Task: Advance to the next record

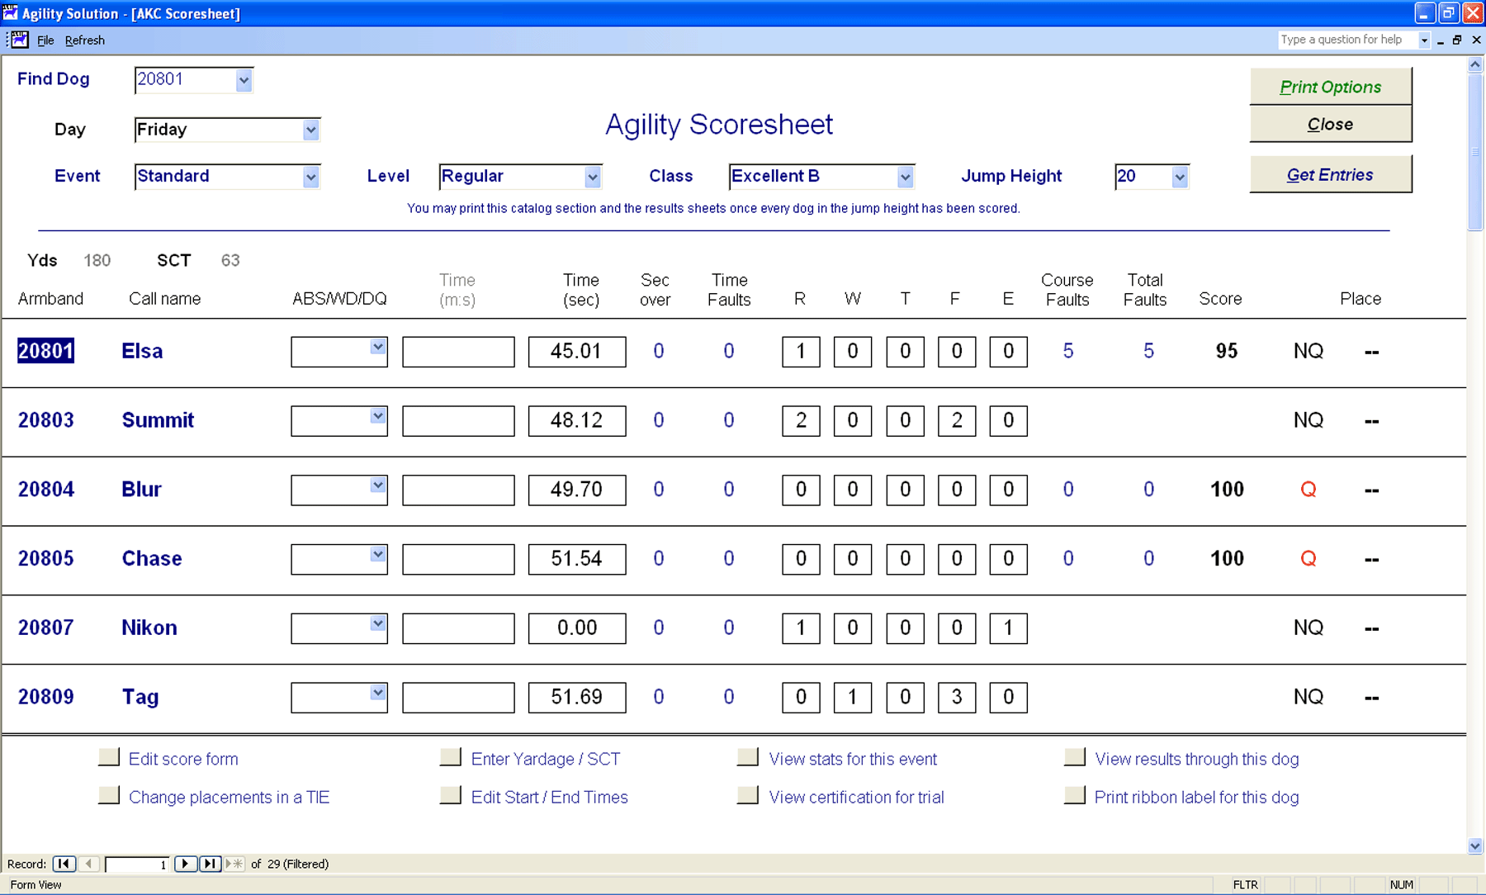Action: (185, 864)
